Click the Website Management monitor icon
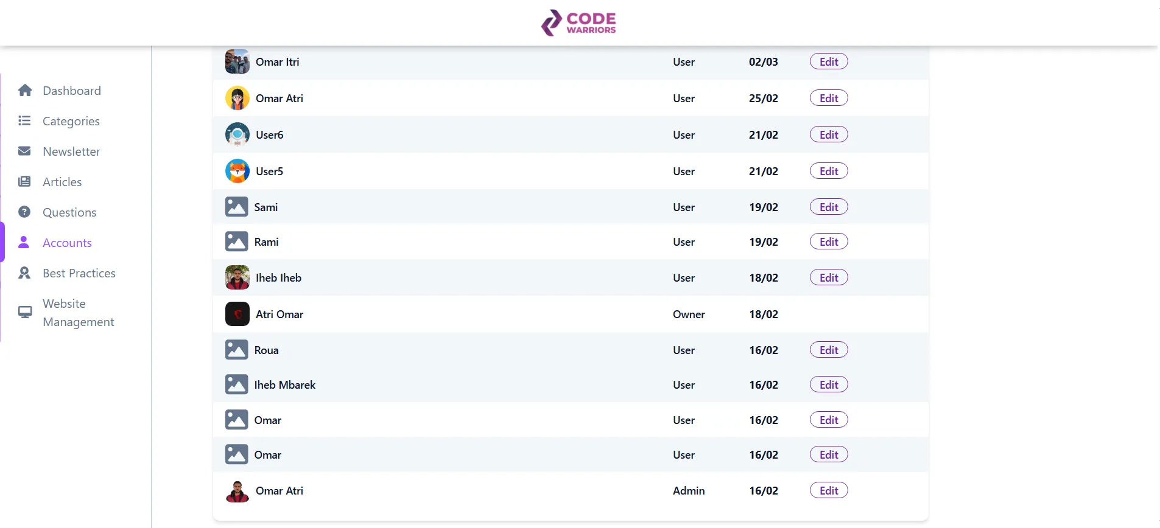This screenshot has width=1160, height=528. [x=25, y=312]
